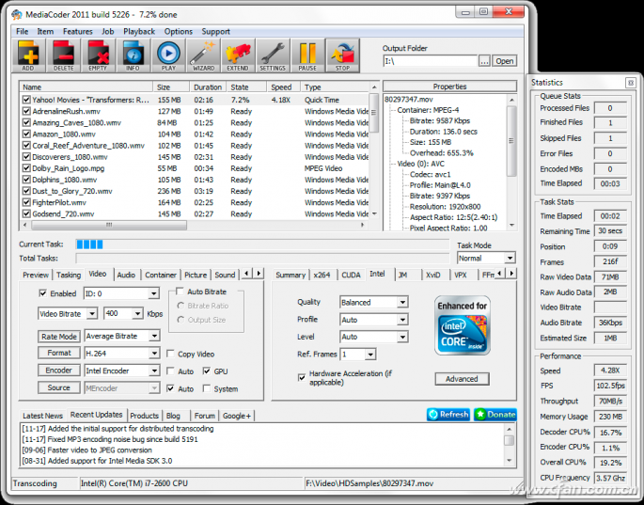Open the Rate Mode Average Bitrate dropdown
Viewport: 644px width, 505px height.
pos(121,337)
